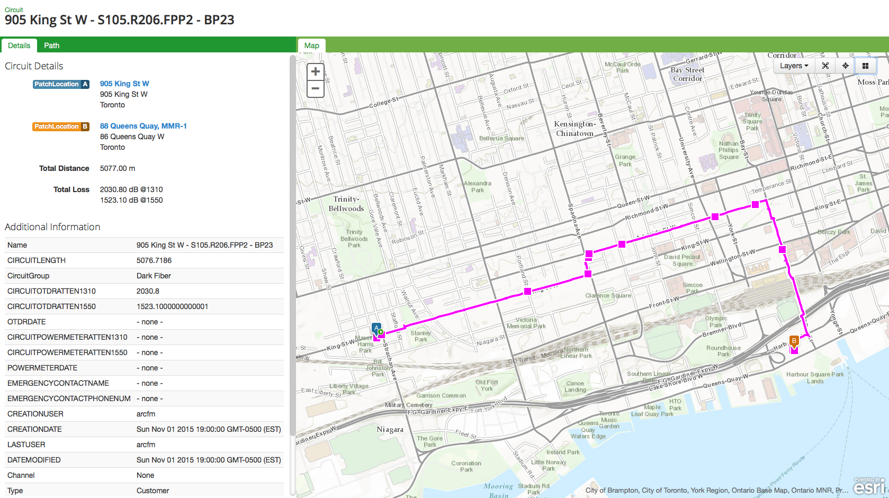Click the full extent icon on the map toolbar

[x=825, y=66]
